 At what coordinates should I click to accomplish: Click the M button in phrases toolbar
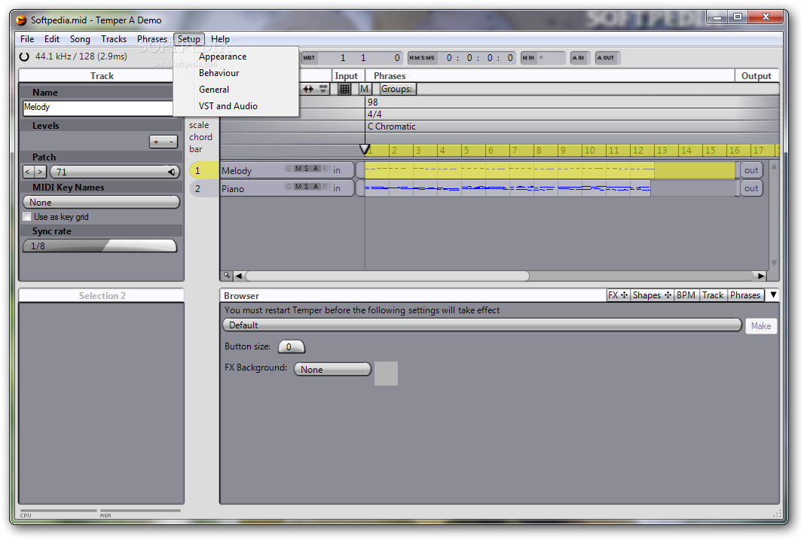tap(364, 89)
